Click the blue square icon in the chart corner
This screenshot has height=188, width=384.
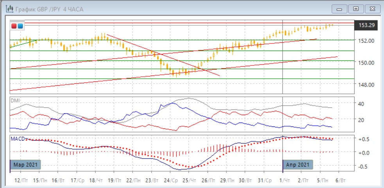[20, 26]
